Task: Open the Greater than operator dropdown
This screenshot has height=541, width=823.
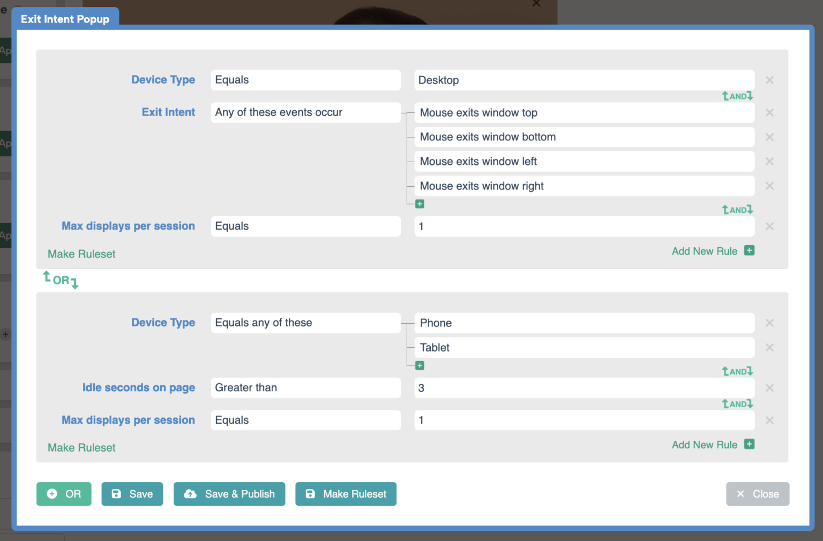Action: point(305,388)
